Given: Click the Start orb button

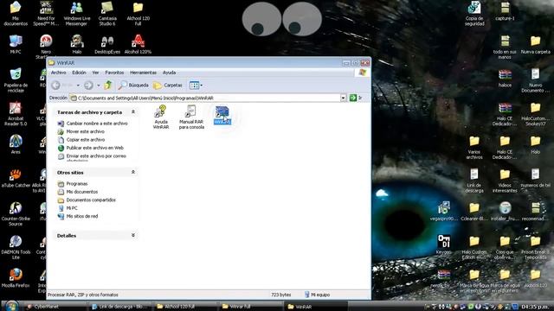Looking at the screenshot, I should tap(11, 306).
